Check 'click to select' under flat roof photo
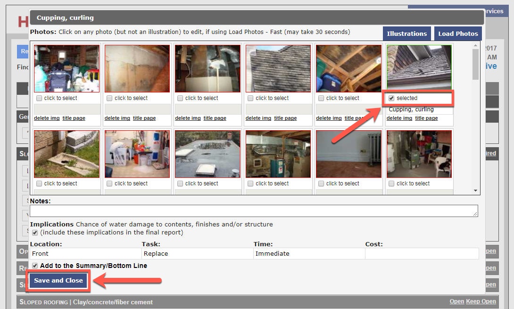 click(x=180, y=184)
